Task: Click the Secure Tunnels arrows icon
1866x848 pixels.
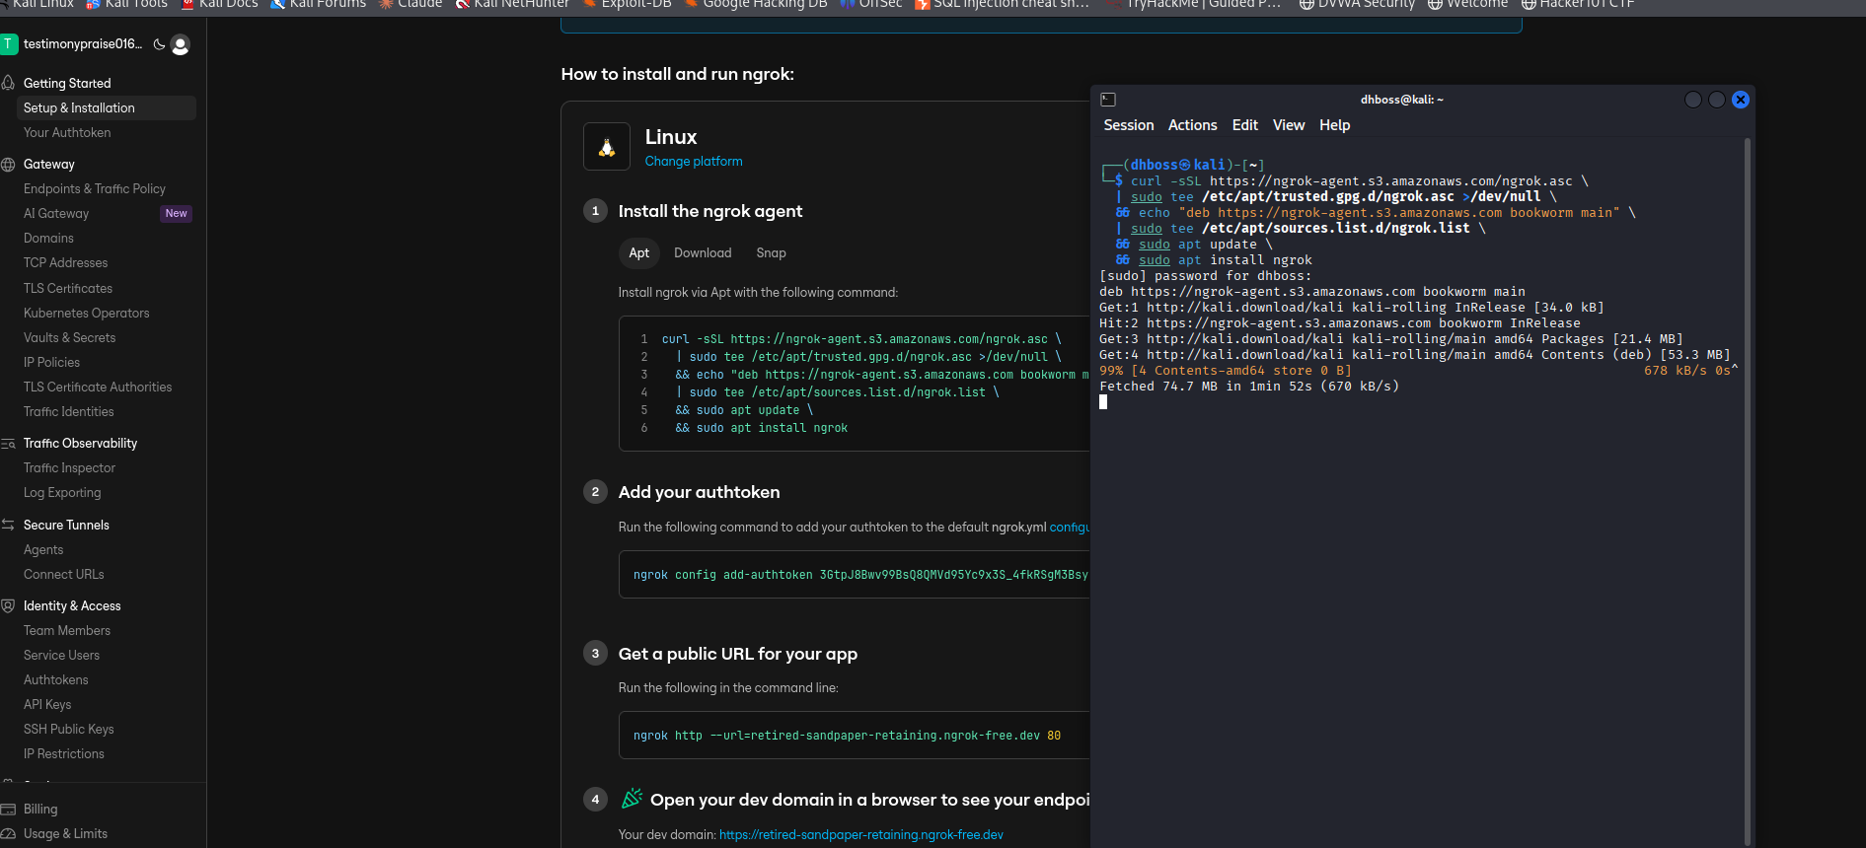Action: click(x=8, y=525)
